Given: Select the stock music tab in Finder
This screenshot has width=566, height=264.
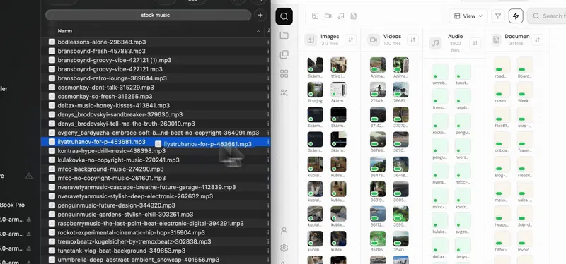Looking at the screenshot, I should tap(149, 15).
